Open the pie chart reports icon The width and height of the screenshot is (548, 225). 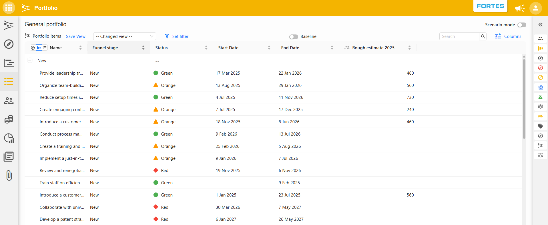coord(9,138)
